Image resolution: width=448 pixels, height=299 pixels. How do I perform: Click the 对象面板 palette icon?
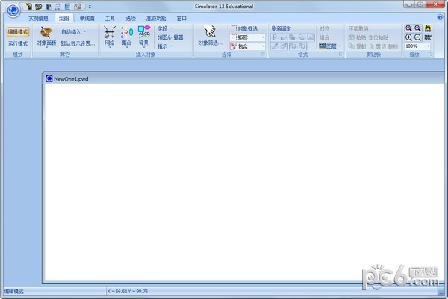[x=46, y=33]
